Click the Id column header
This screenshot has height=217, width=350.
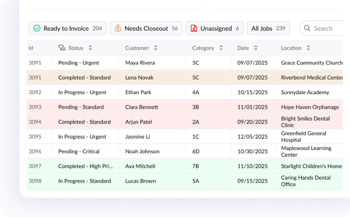click(x=31, y=48)
